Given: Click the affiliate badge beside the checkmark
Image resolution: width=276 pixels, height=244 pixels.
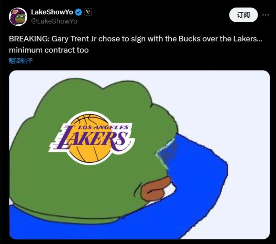Looking at the screenshot, I should (x=88, y=12).
